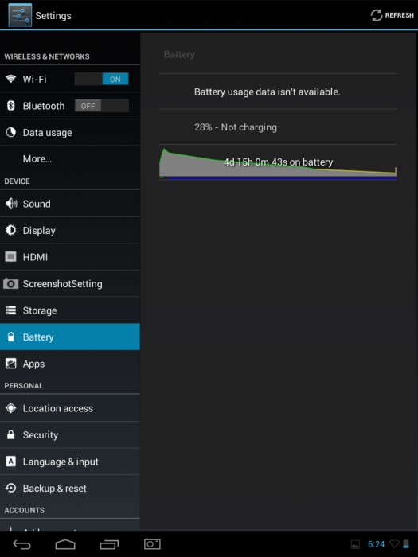This screenshot has height=557, width=418.
Task: Tap the battery status icon in system bar
Action: pyautogui.click(x=406, y=544)
